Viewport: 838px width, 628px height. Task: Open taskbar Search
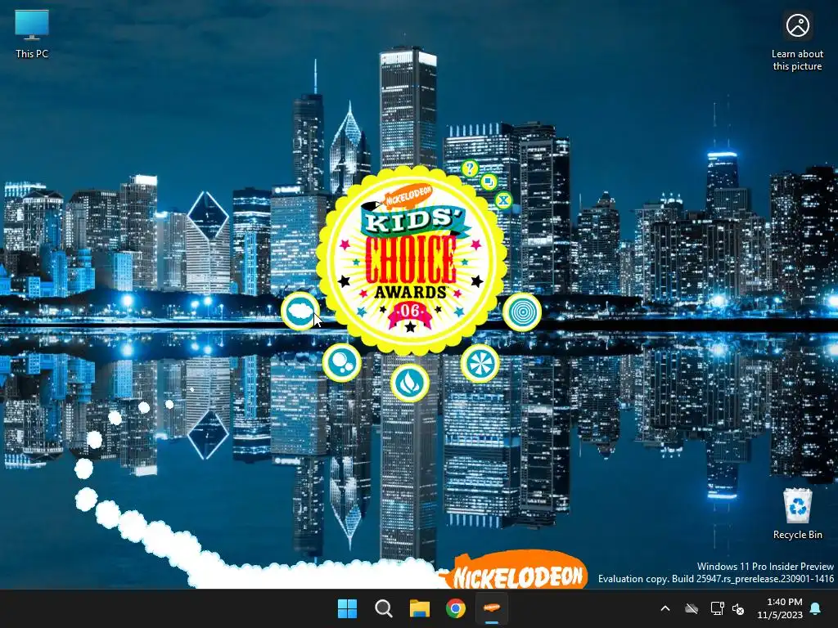[383, 608]
